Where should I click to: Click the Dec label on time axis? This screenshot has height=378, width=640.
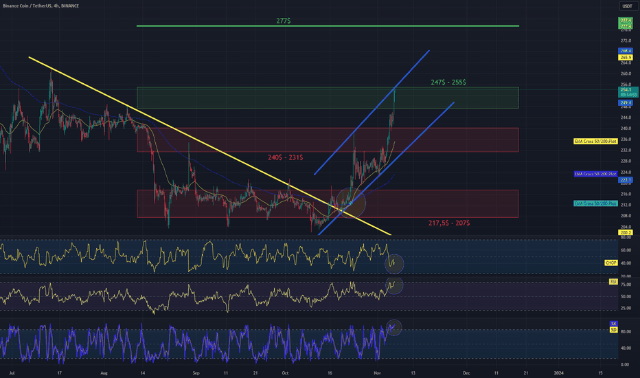pyautogui.click(x=466, y=373)
